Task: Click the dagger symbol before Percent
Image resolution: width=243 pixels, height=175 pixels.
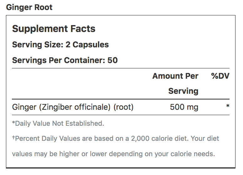Action: pyautogui.click(x=13, y=137)
